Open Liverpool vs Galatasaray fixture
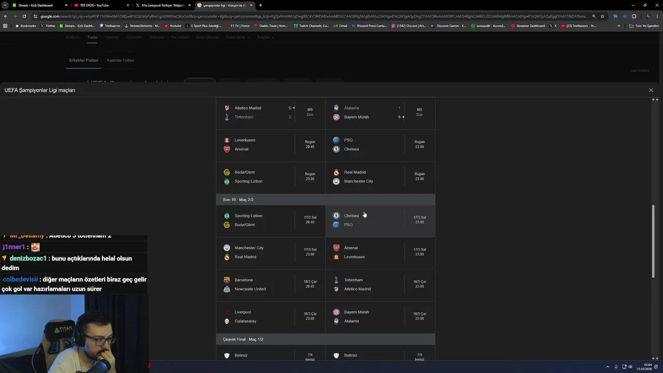The width and height of the screenshot is (663, 373). pos(271,317)
